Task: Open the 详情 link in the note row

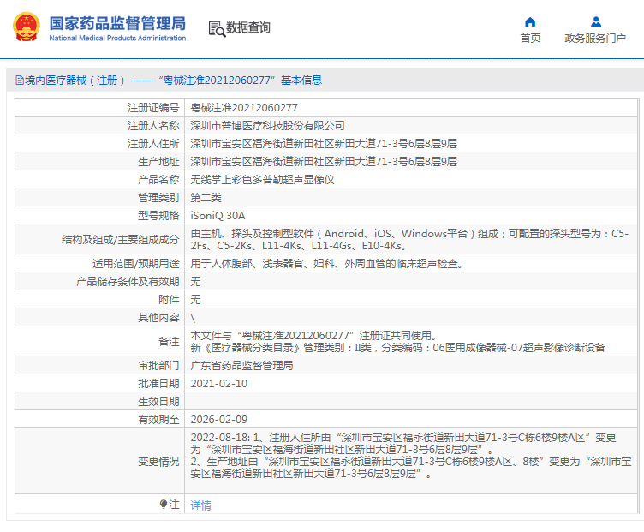Action: 200,505
